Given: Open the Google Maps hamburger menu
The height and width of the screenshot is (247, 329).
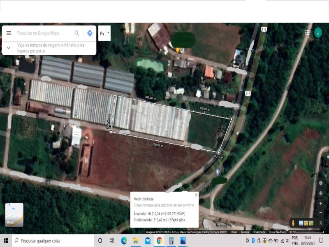Looking at the screenshot, I should pyautogui.click(x=9, y=33).
